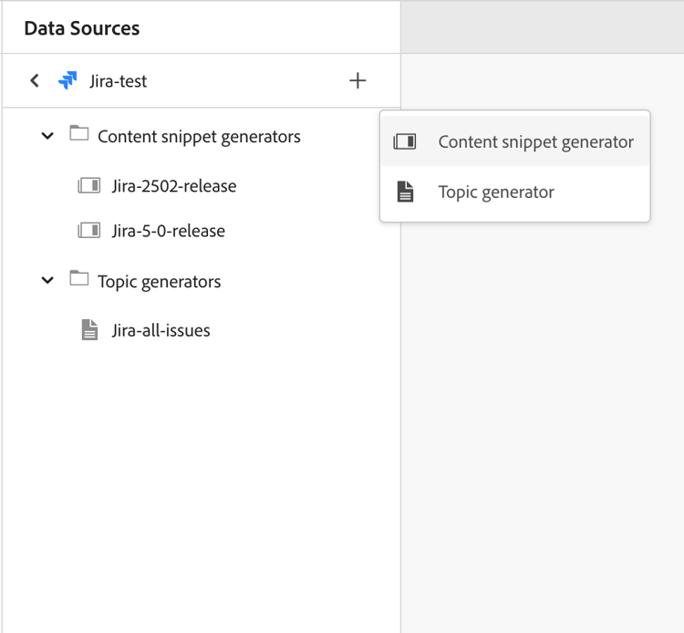Click the snippet icon next to Jira-5-0-release
Image resolution: width=684 pixels, height=633 pixels.
click(88, 231)
